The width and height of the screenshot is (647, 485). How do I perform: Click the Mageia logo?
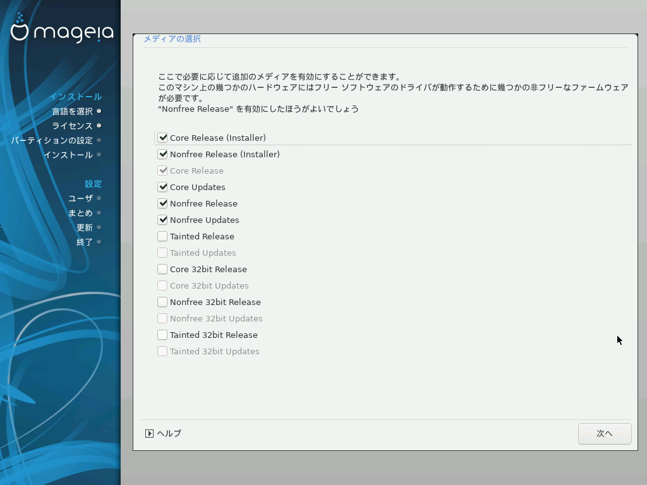pos(62,28)
